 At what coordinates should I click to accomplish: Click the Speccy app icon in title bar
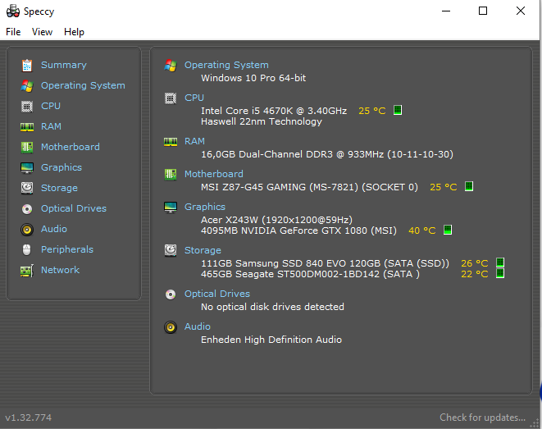click(13, 11)
